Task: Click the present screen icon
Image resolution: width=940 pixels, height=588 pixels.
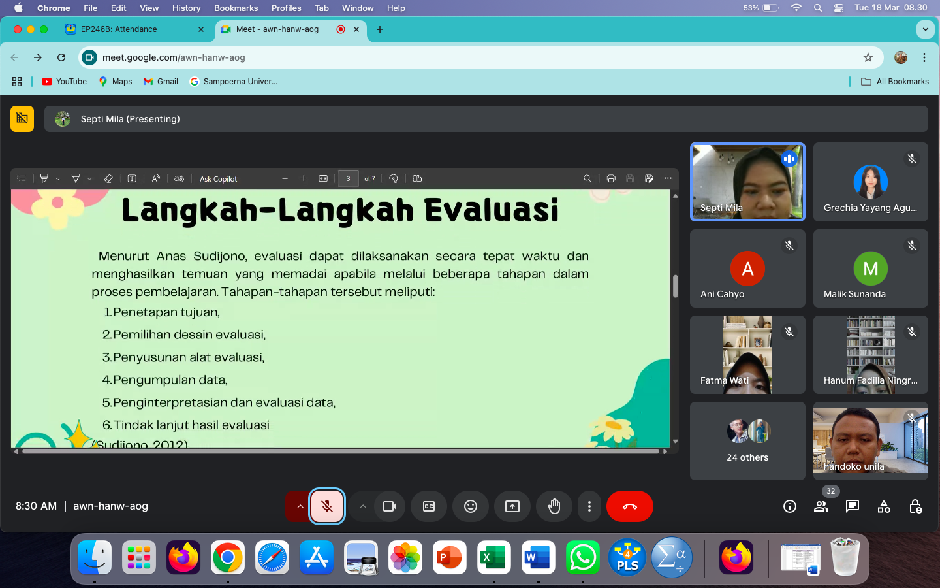Action: (x=512, y=506)
